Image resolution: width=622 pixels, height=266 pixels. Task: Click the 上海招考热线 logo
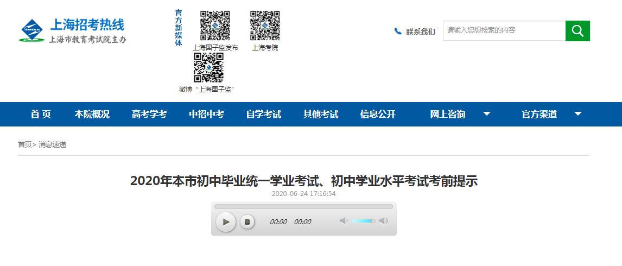click(x=73, y=31)
